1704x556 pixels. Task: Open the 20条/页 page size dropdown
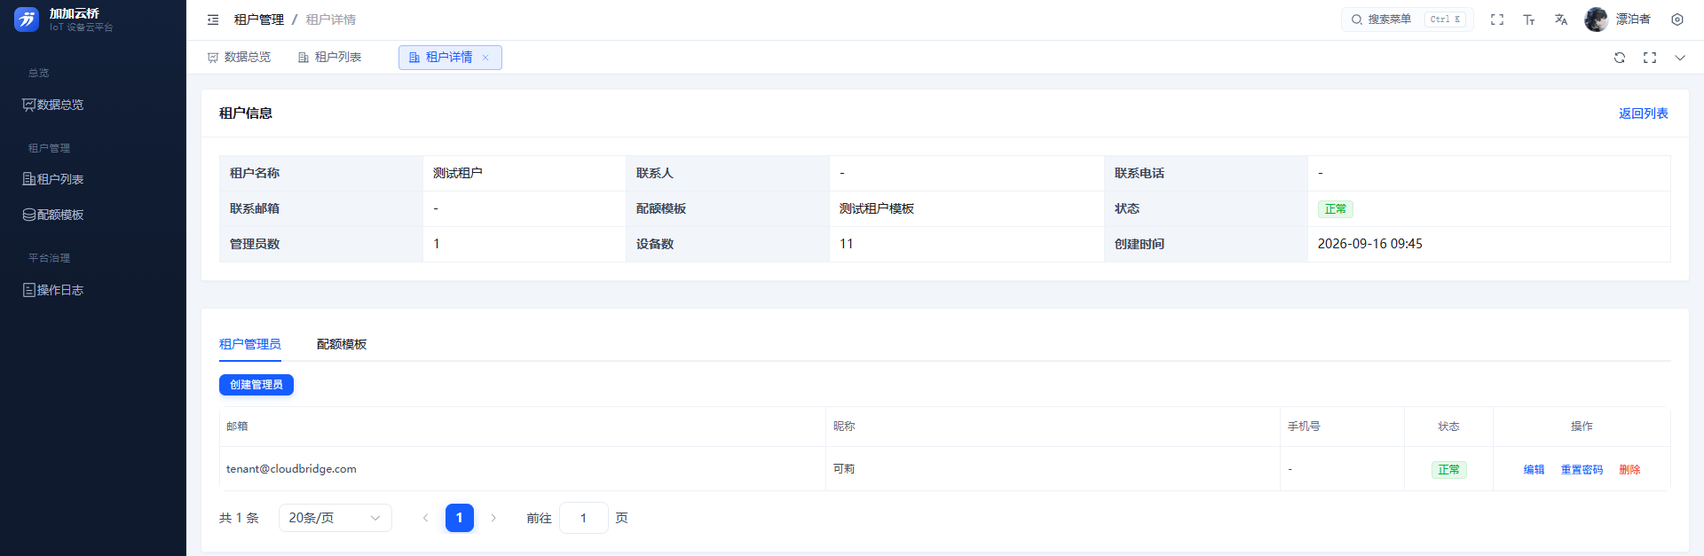click(335, 518)
